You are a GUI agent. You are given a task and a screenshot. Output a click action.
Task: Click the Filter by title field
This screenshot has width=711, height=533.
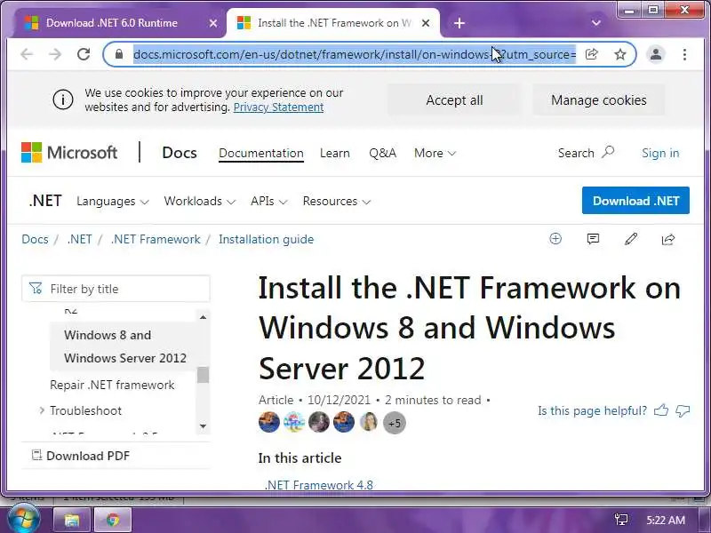pos(116,289)
